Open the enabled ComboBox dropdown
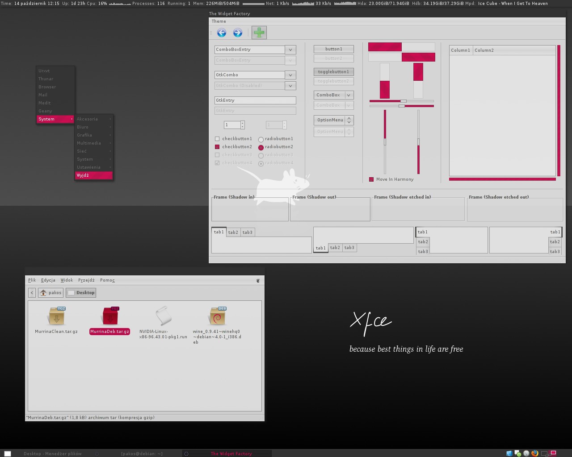 click(x=334, y=95)
